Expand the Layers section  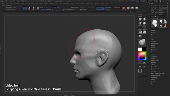[153, 39]
